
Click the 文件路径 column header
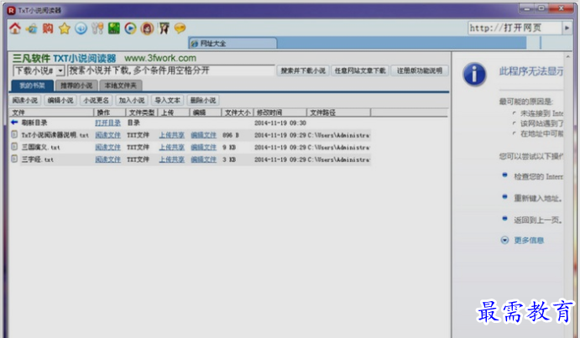coord(339,112)
